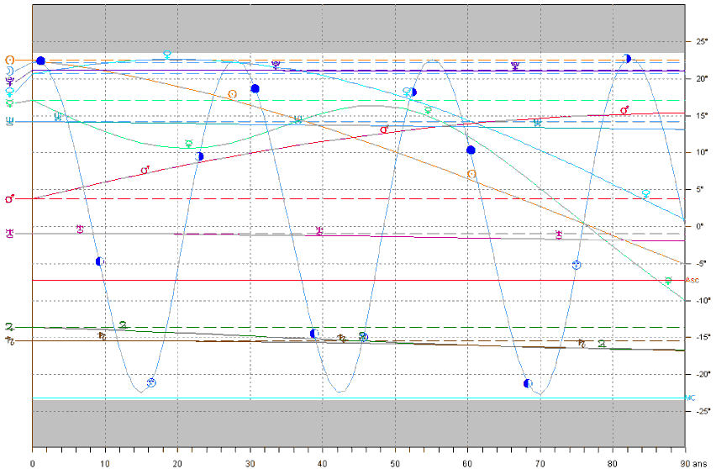Click the 10 label on age axis

click(x=105, y=463)
